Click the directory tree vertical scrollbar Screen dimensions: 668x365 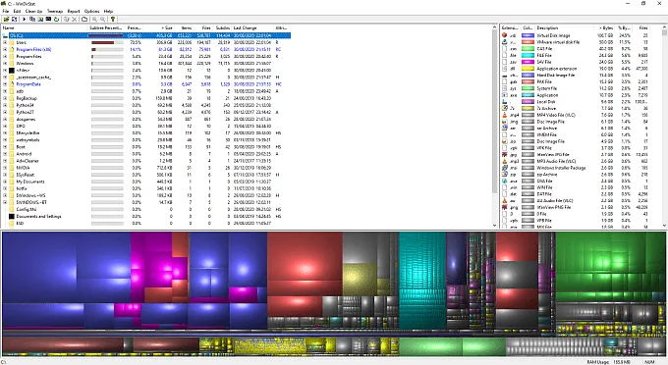pyautogui.click(x=494, y=127)
